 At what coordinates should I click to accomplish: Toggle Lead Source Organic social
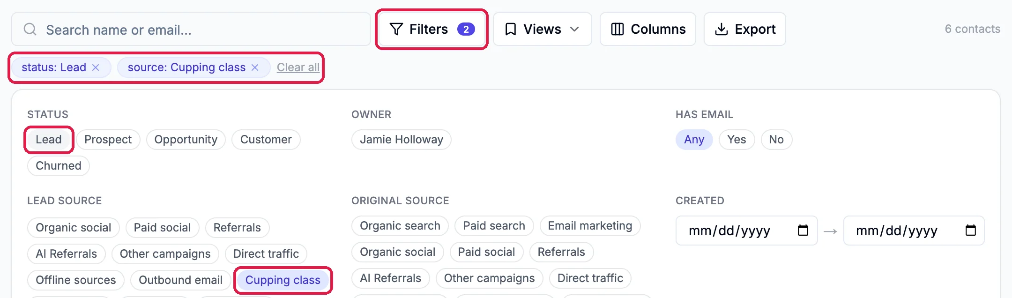[74, 228]
